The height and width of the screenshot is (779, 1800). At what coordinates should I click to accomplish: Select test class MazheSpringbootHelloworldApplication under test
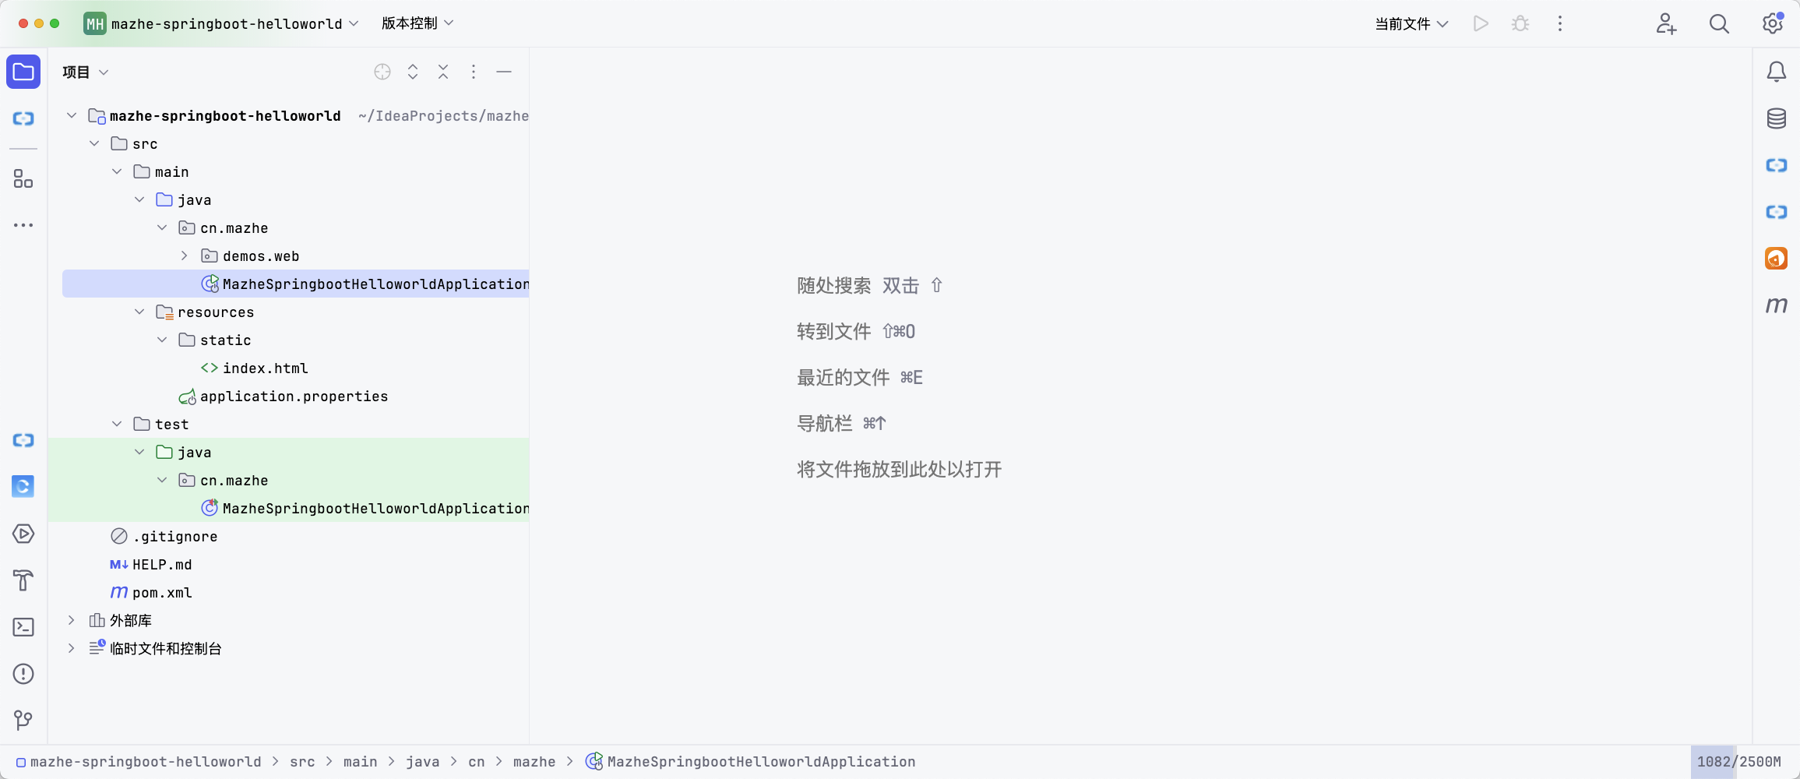click(375, 508)
